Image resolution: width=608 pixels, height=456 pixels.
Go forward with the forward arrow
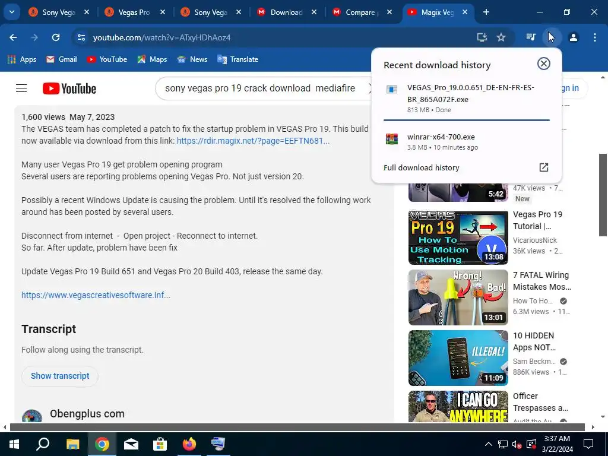coord(34,37)
